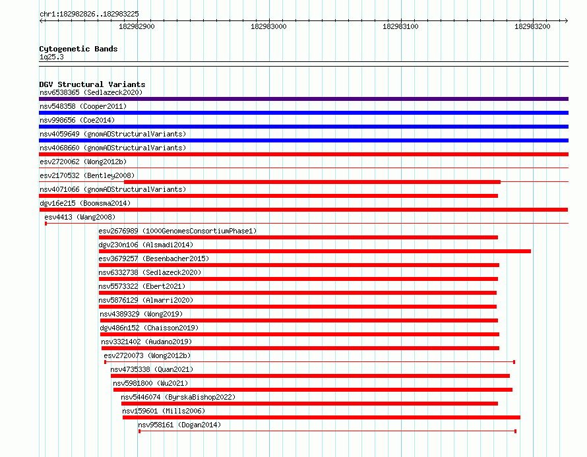Viewport: 587px width, 457px height.
Task: Open variant nsv3321402 (Audano2019) label
Action: (146, 342)
